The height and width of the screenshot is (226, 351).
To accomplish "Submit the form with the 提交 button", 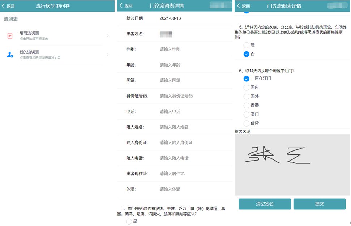I will (x=319, y=204).
